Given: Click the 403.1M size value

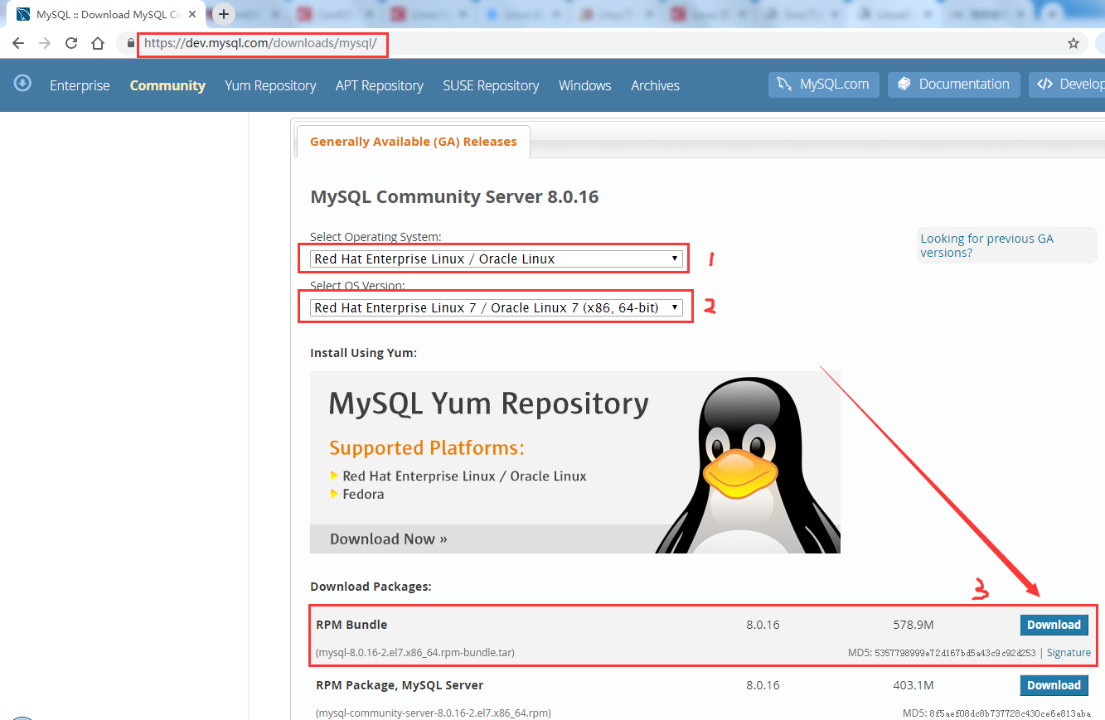Looking at the screenshot, I should pyautogui.click(x=912, y=685).
